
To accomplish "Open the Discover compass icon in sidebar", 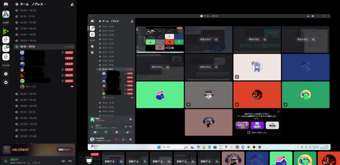I will pos(6,82).
